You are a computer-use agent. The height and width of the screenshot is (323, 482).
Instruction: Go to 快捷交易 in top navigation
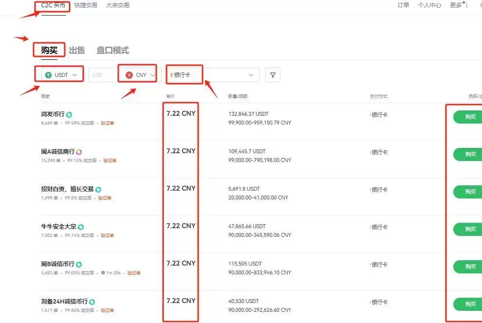coord(86,5)
